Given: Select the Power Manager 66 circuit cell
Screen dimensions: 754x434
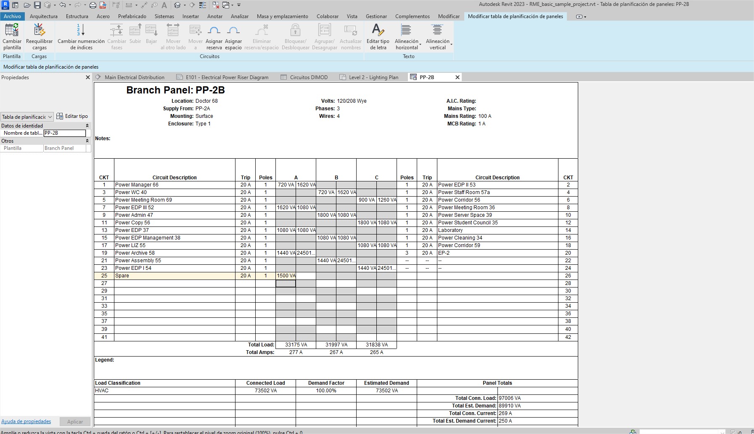Looking at the screenshot, I should 175,185.
